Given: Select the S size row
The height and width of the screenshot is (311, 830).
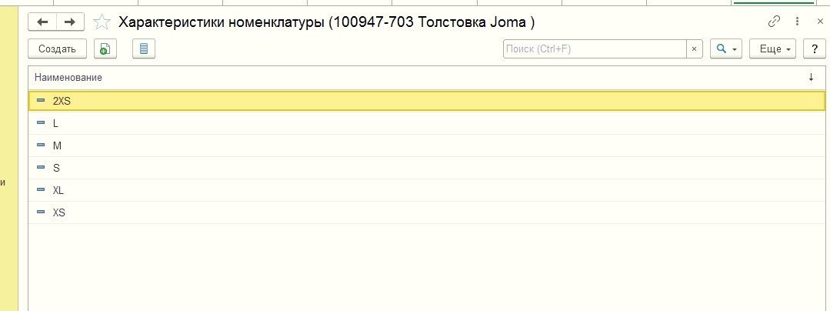Looking at the screenshot, I should coord(427,167).
